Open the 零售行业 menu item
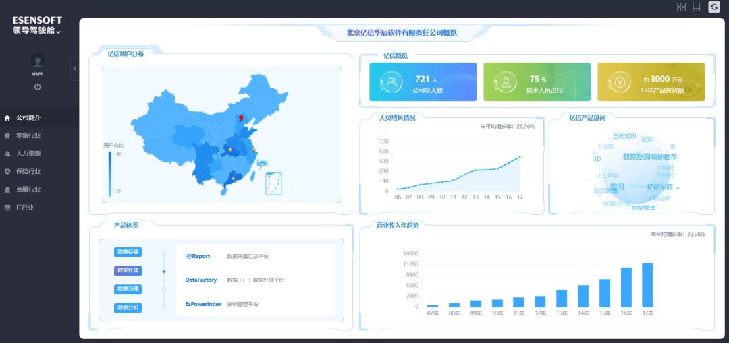The width and height of the screenshot is (729, 343). coord(28,135)
